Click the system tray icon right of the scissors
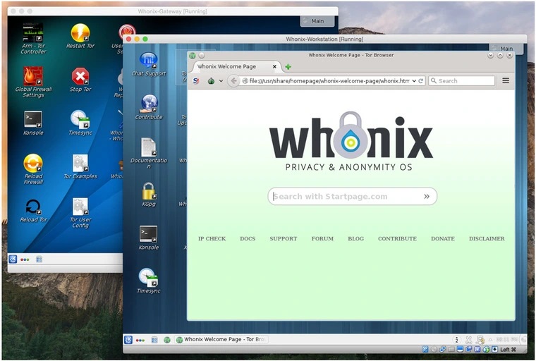Screen dimensions: 536x361 [480, 340]
